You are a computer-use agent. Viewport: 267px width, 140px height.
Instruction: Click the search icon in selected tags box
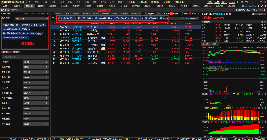tap(183, 18)
